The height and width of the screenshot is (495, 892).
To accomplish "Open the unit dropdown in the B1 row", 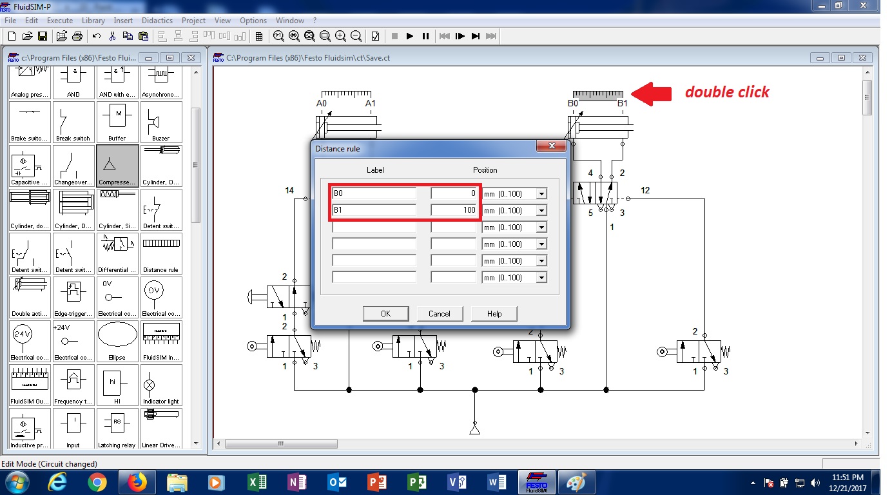I will 541,210.
